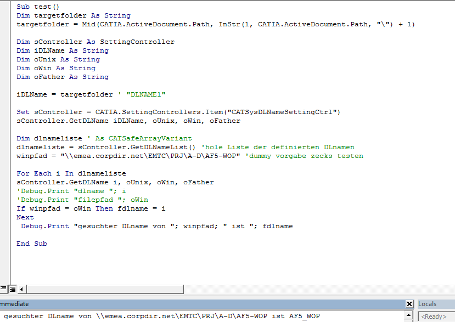Click 'dummy vorgabe zecks testen' comment
455x322 pixels.
pyautogui.click(x=304, y=156)
